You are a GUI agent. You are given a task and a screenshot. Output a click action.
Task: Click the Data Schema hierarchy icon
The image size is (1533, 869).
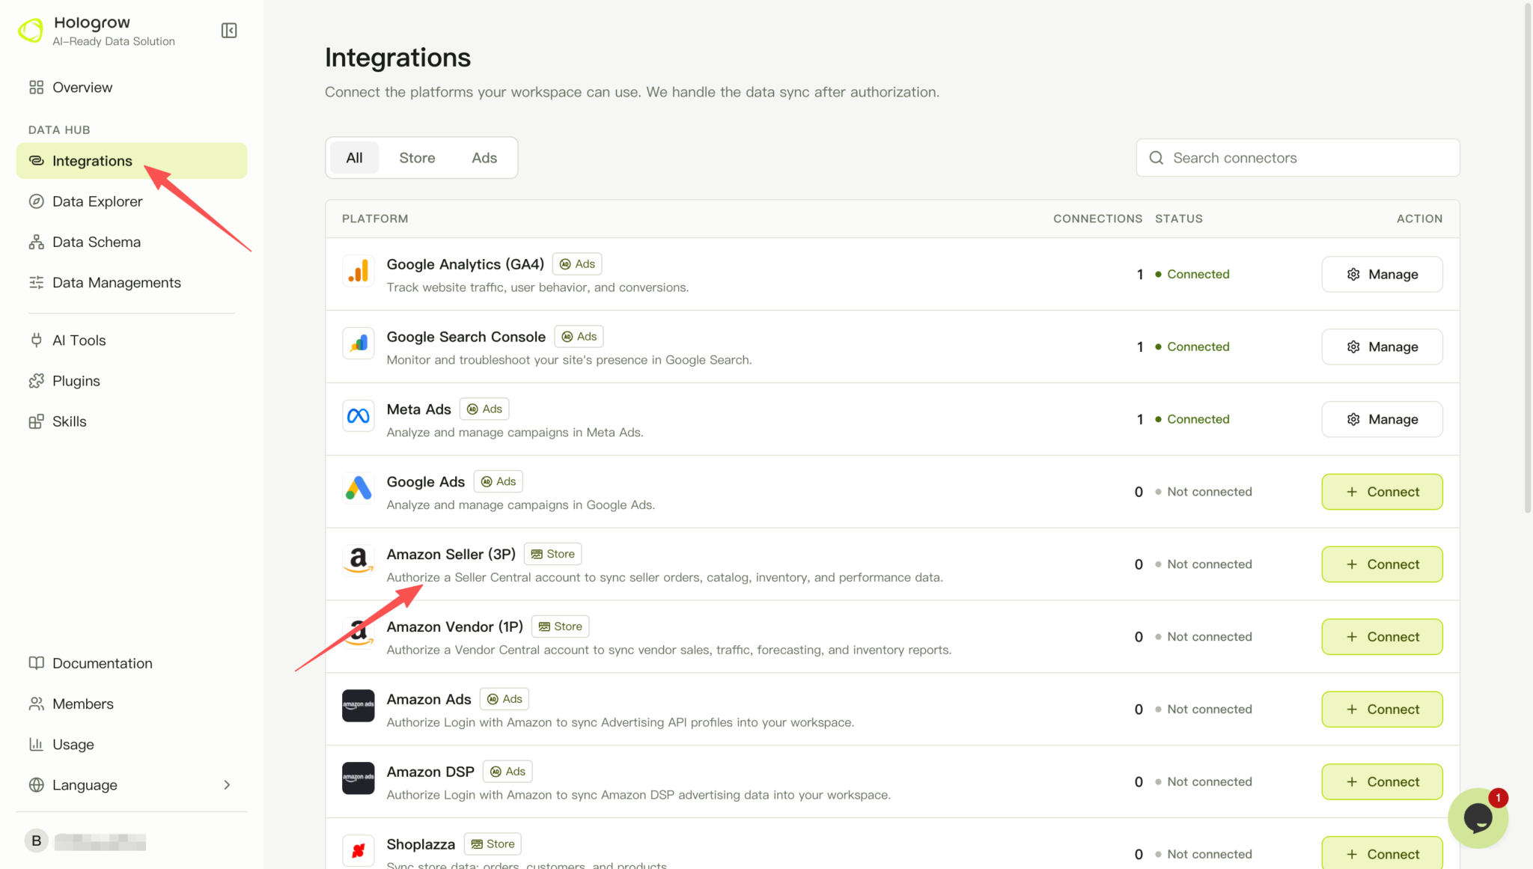pos(36,242)
